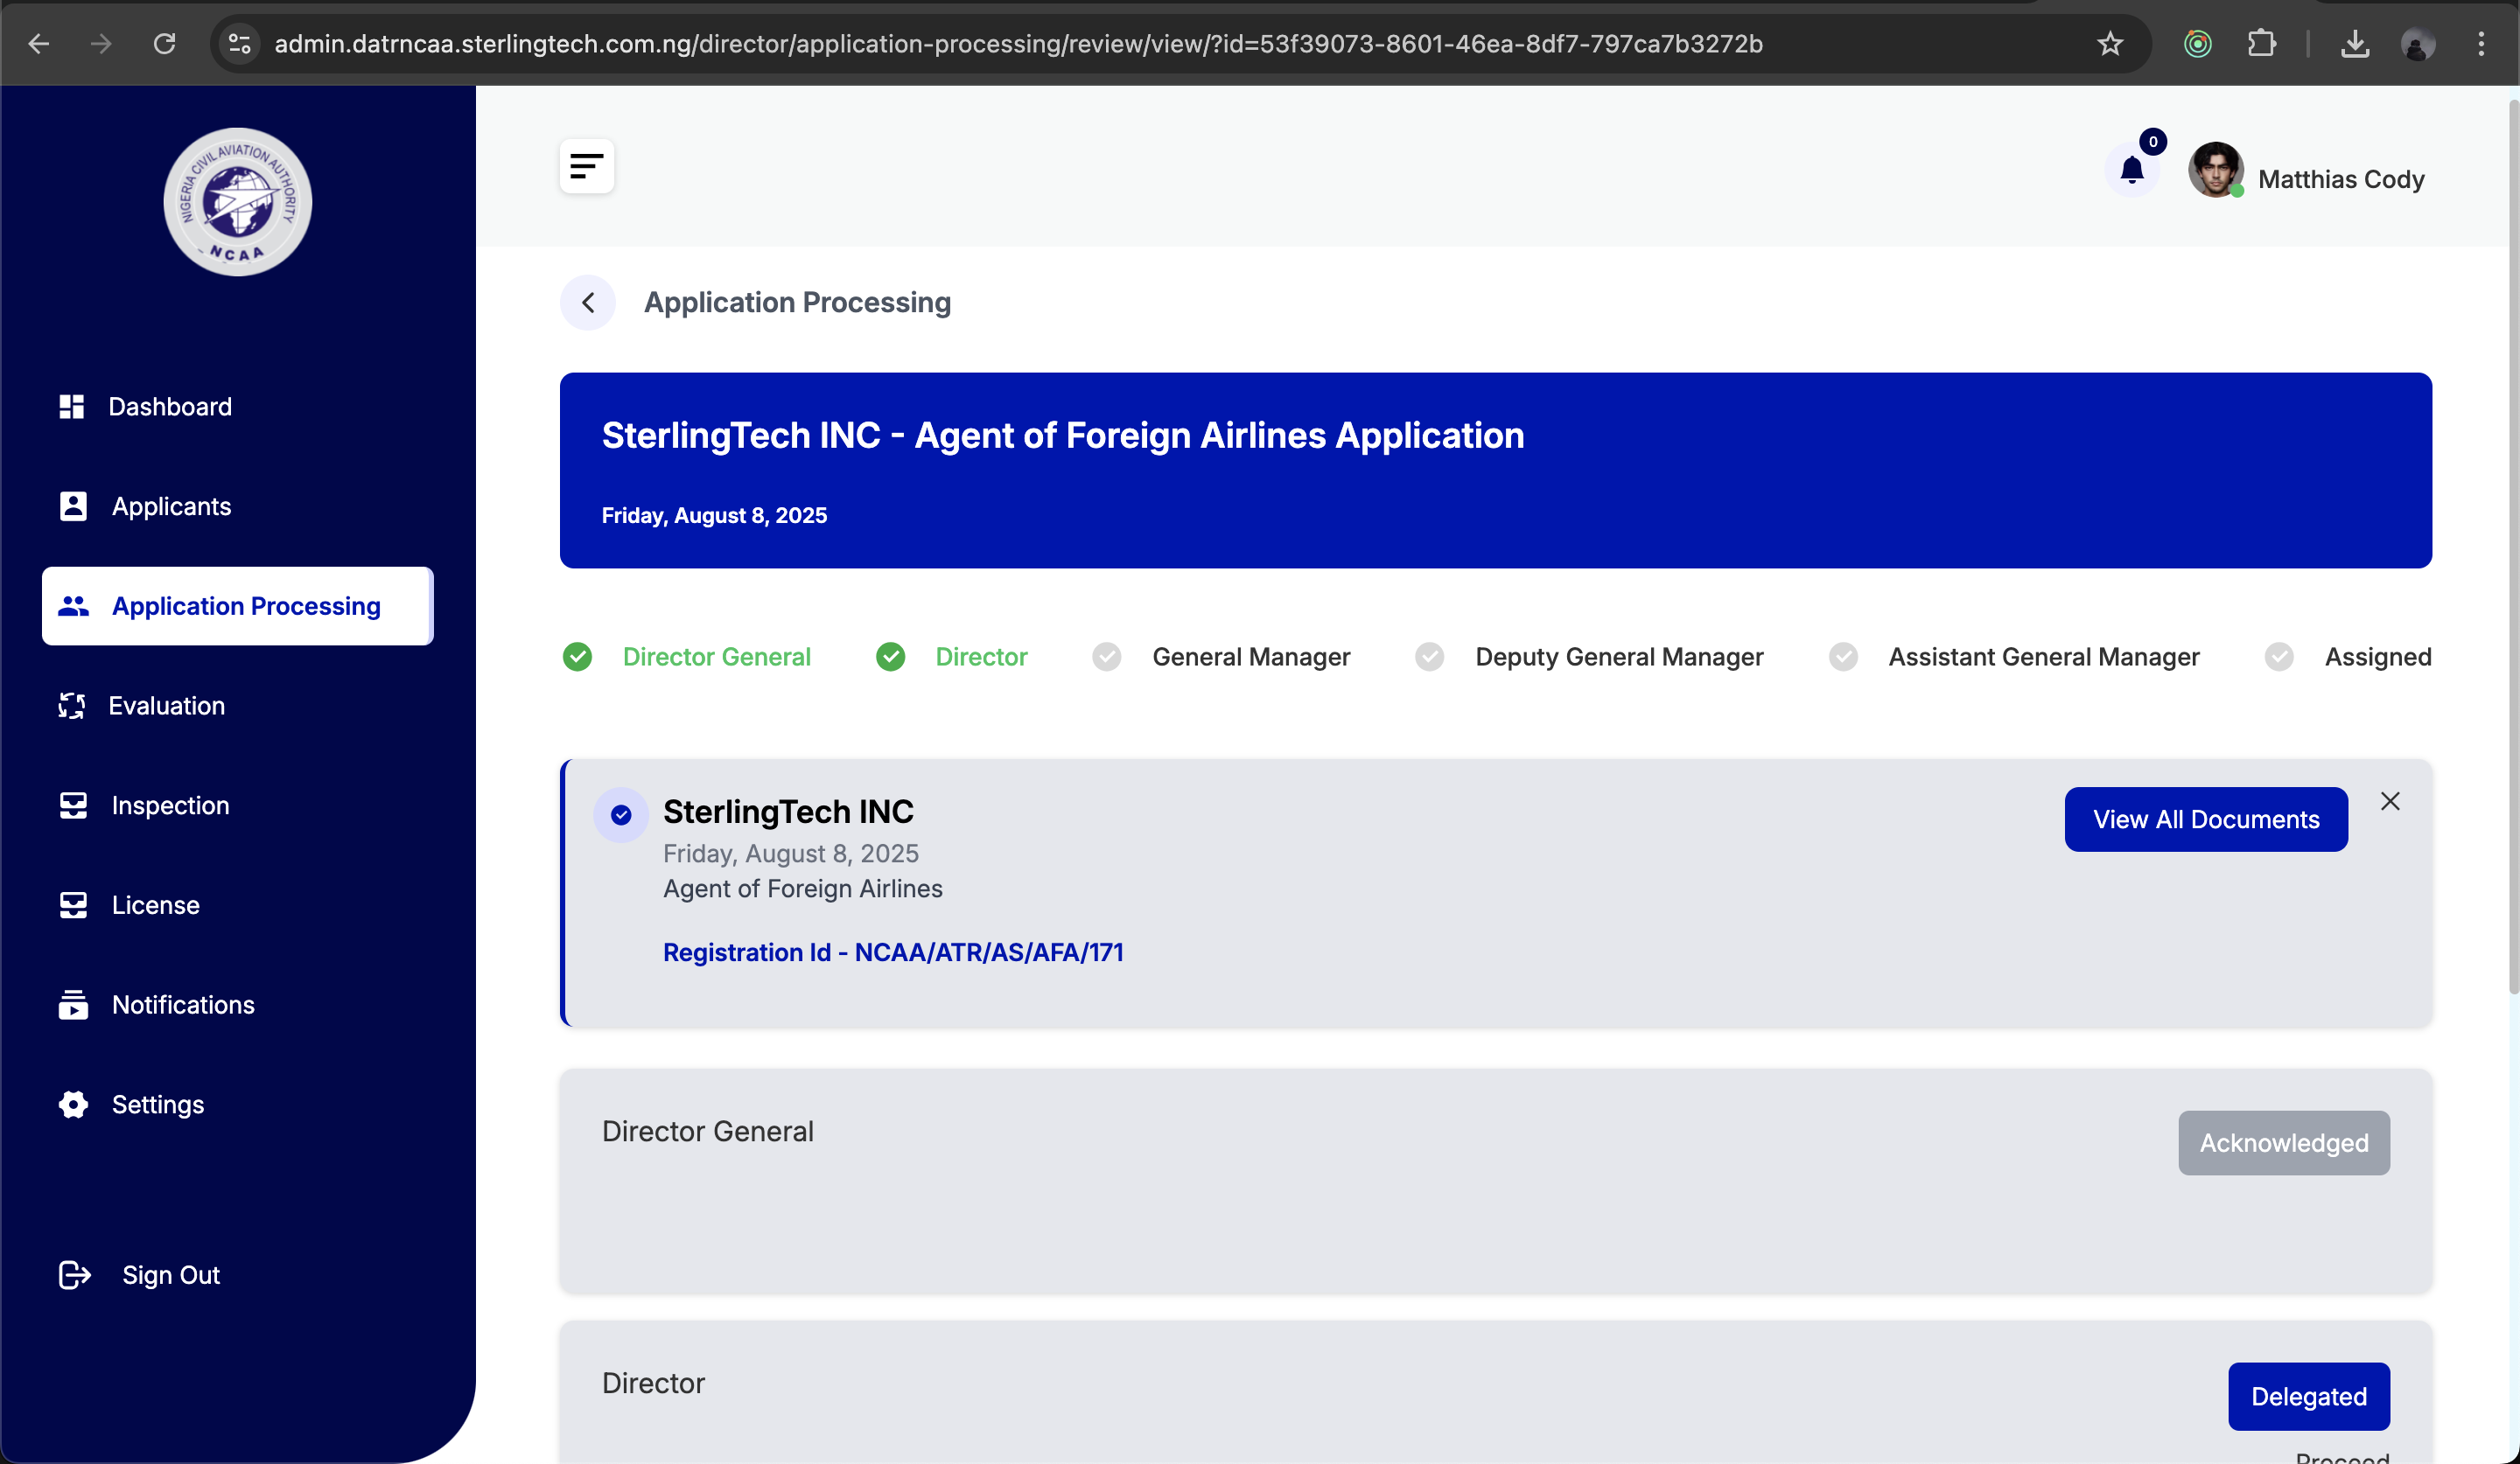Select the Director stage label

coord(981,657)
